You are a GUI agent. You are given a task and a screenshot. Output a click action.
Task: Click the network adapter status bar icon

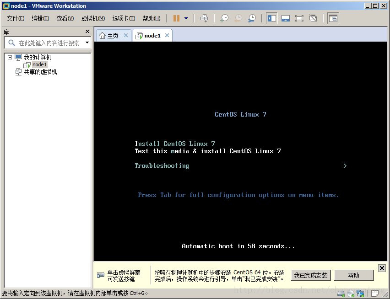point(360,294)
